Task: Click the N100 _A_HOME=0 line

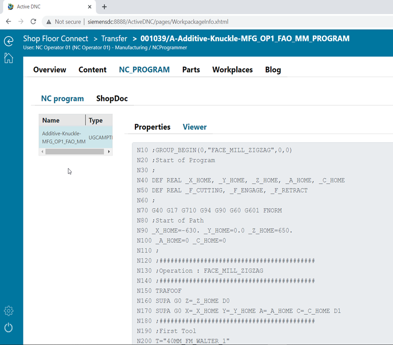Action: [x=181, y=240]
